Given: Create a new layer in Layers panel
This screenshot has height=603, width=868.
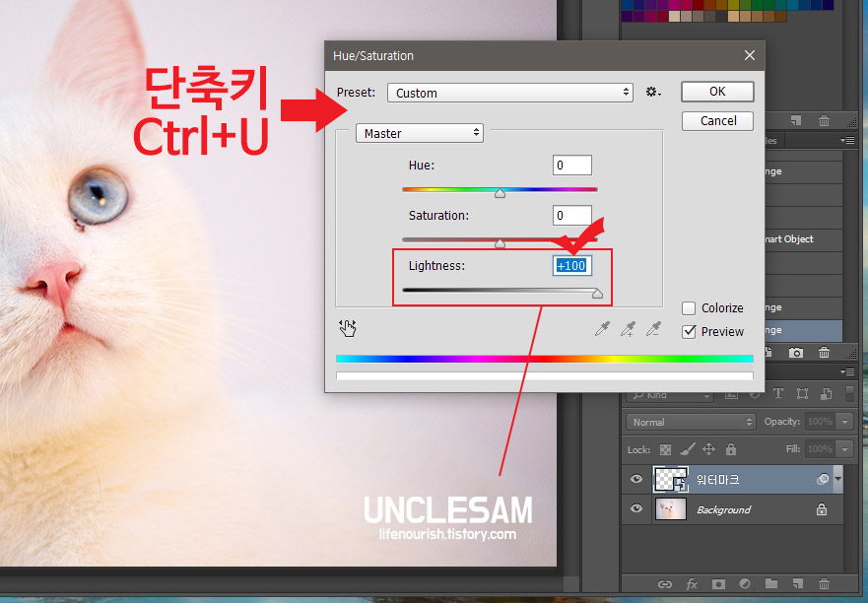Looking at the screenshot, I should (798, 583).
